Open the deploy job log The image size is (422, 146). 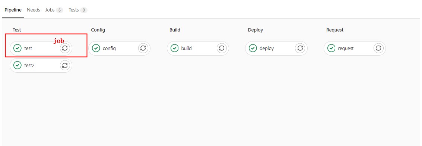pyautogui.click(x=267, y=49)
